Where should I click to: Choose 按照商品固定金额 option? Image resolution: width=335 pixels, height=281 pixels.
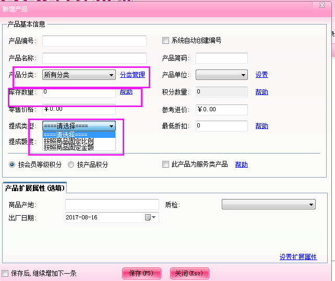(x=79, y=147)
